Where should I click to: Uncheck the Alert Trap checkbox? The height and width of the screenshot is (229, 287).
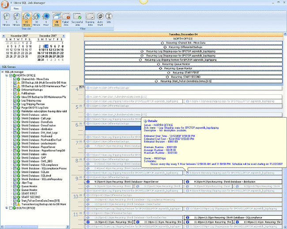pyautogui.click(x=15, y=183)
